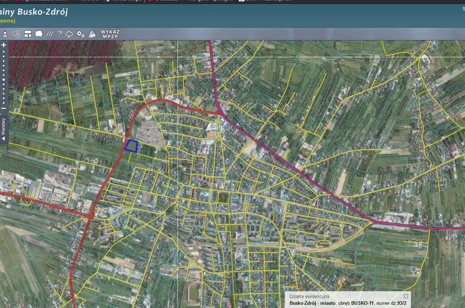Set zoom to the lowest slider dot
The height and width of the screenshot is (308, 465).
(x=4, y=103)
